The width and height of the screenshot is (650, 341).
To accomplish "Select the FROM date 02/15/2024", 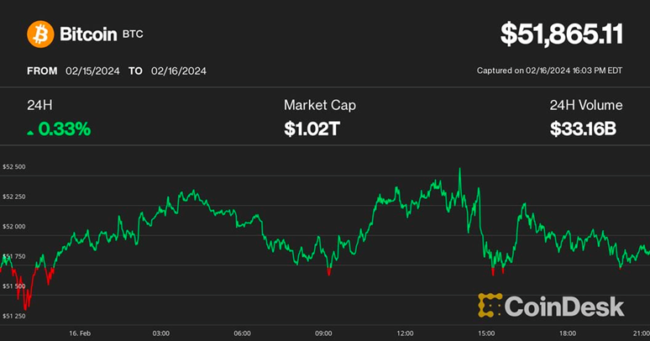I will pos(90,71).
